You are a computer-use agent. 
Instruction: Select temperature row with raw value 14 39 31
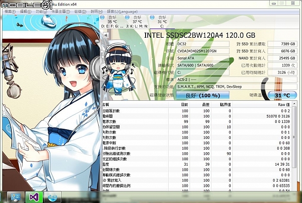tap(197, 164)
